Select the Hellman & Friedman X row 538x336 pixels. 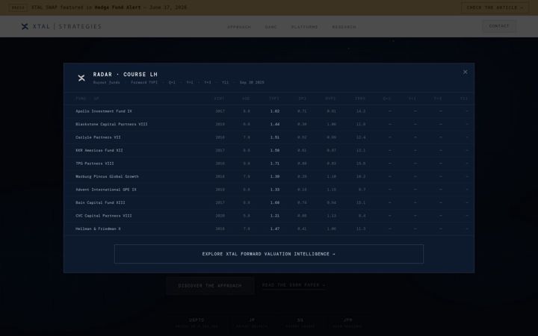[x=269, y=228]
